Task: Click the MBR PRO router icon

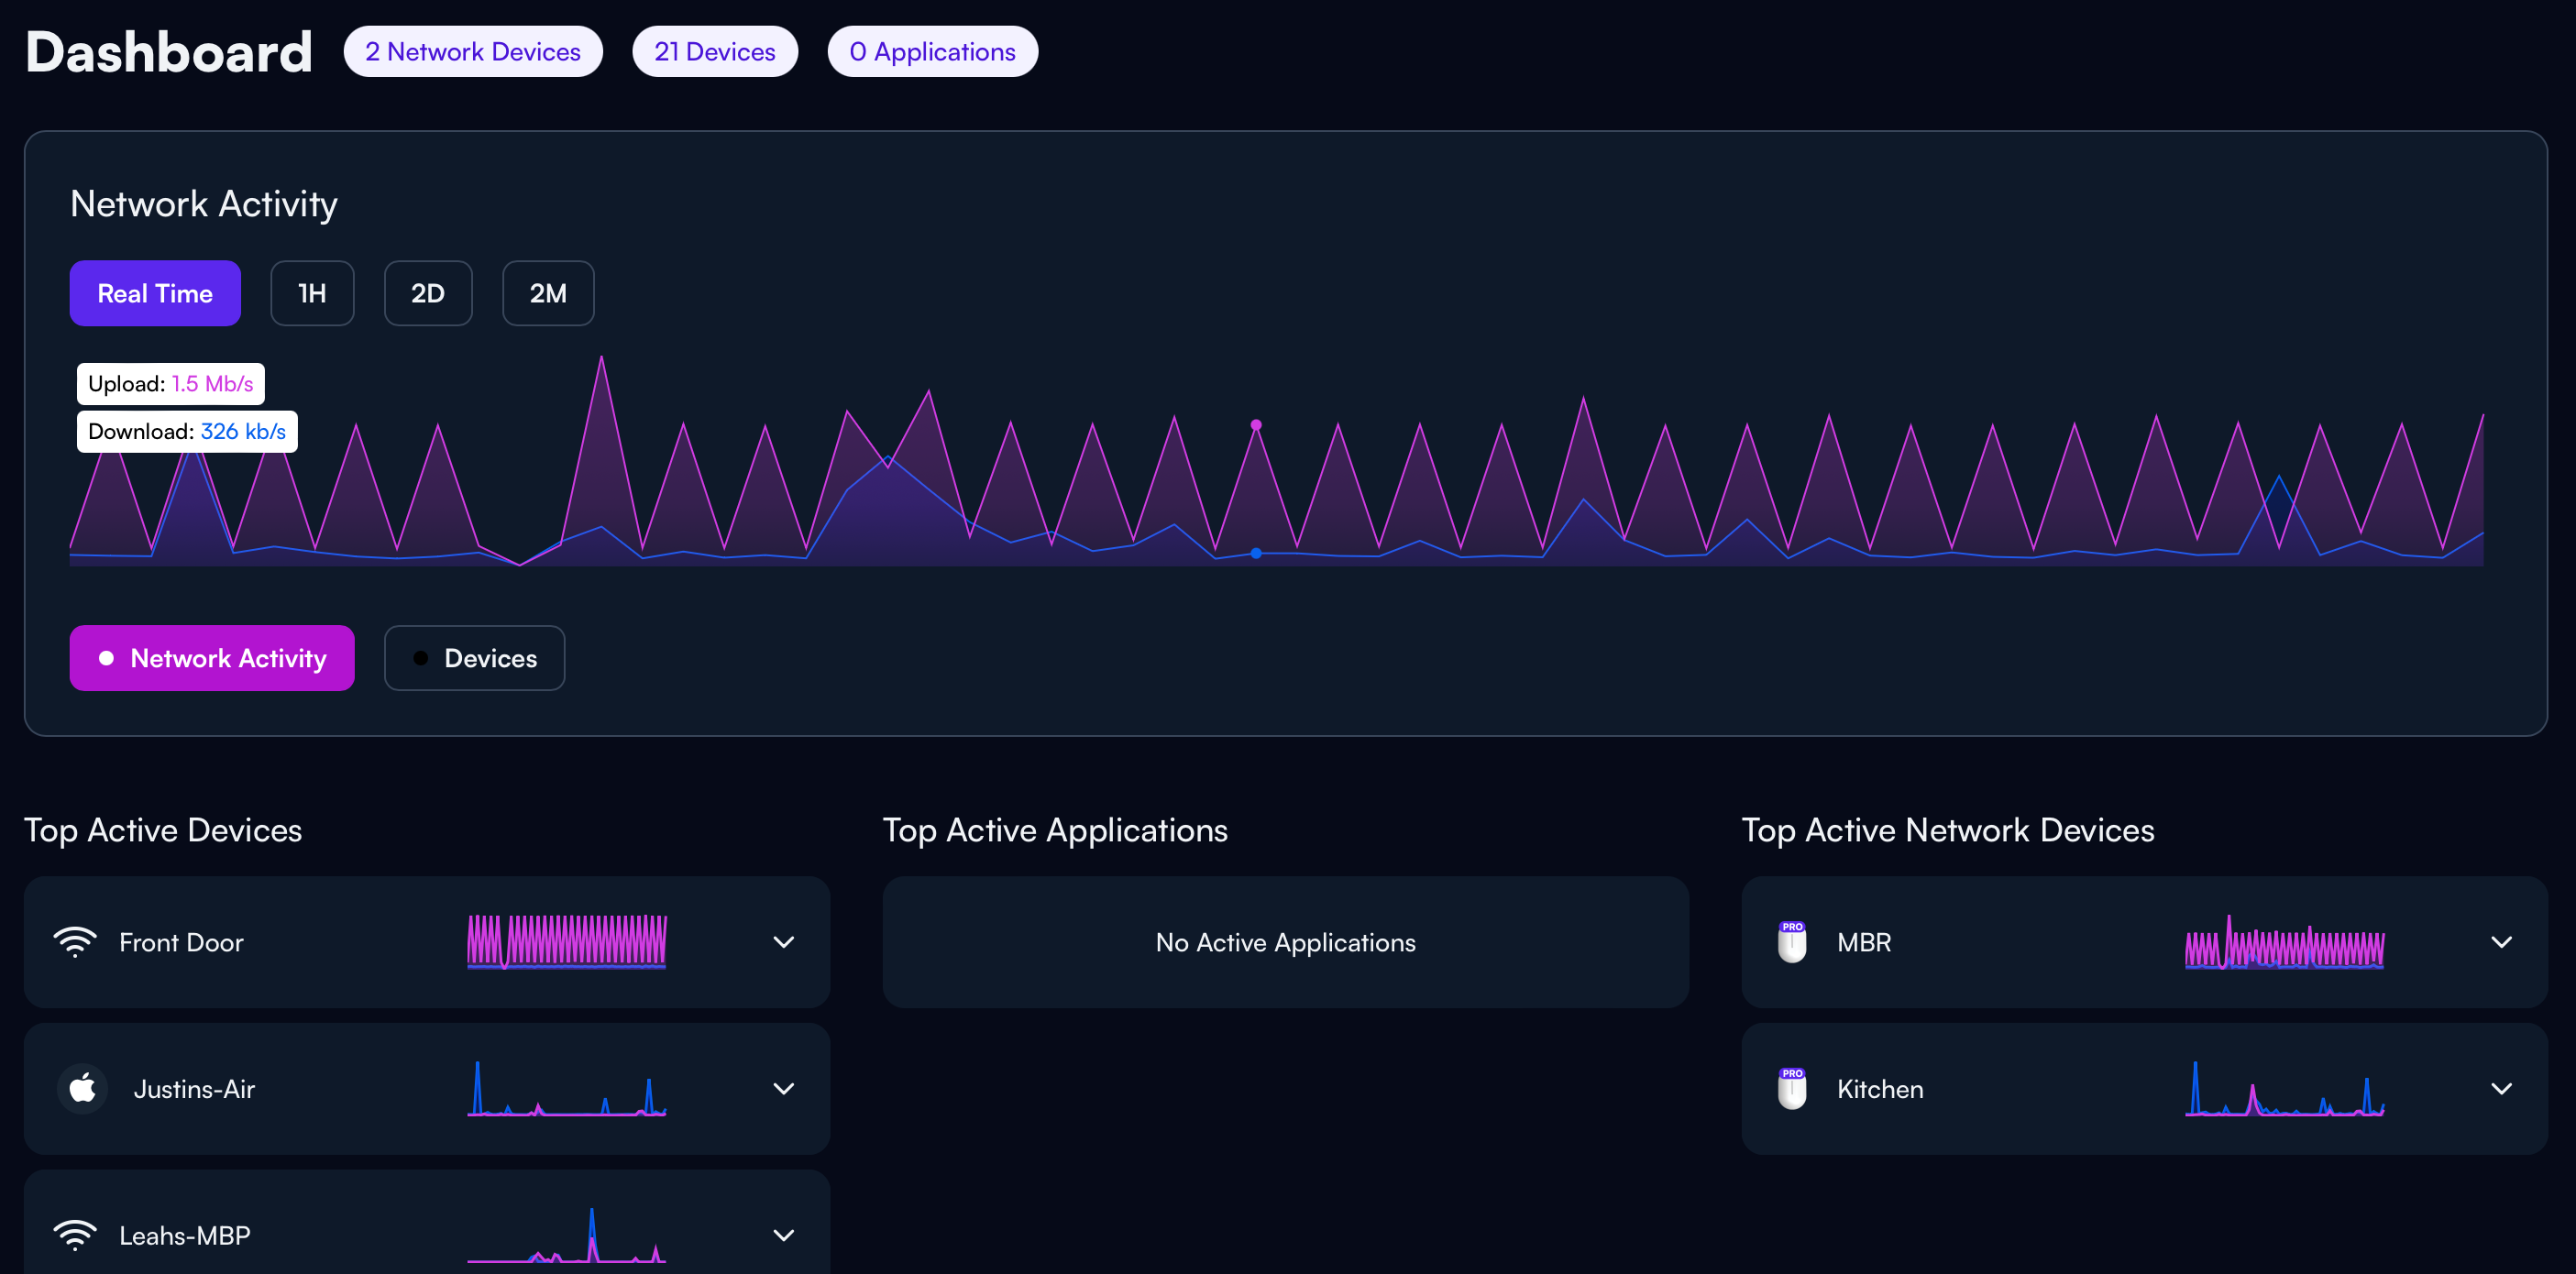Action: tap(1792, 942)
